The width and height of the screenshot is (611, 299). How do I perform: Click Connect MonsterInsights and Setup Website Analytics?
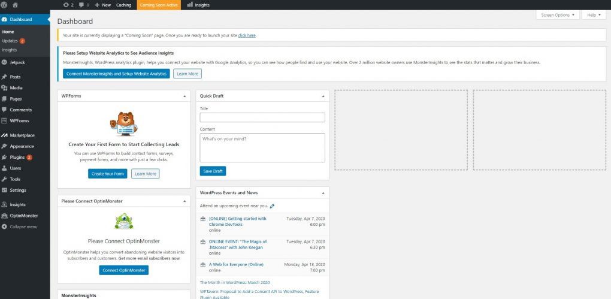tap(116, 74)
